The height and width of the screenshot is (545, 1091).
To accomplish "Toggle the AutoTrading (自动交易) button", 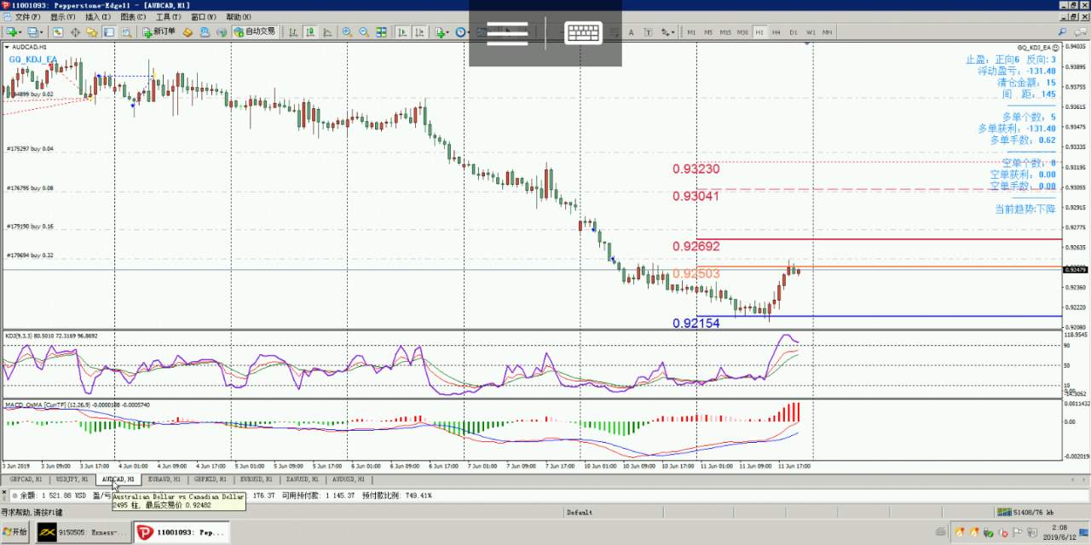I will coord(254,32).
